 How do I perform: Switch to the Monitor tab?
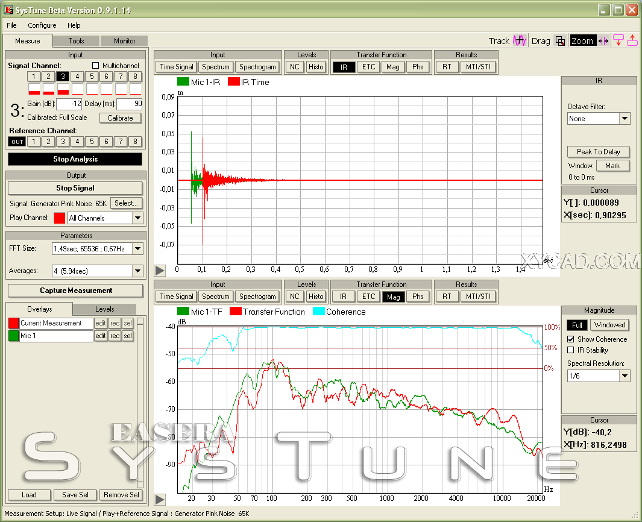click(x=124, y=41)
